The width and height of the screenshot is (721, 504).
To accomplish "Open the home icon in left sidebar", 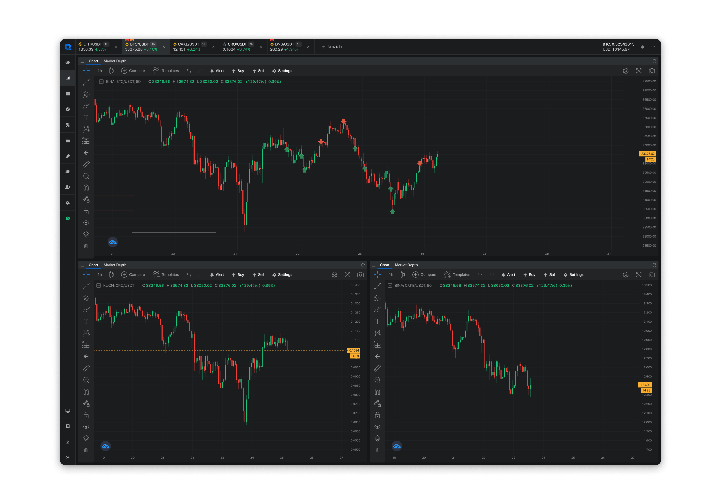I will pos(68,63).
